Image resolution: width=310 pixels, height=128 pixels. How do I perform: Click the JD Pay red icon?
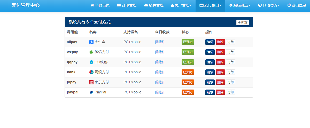click(91, 82)
